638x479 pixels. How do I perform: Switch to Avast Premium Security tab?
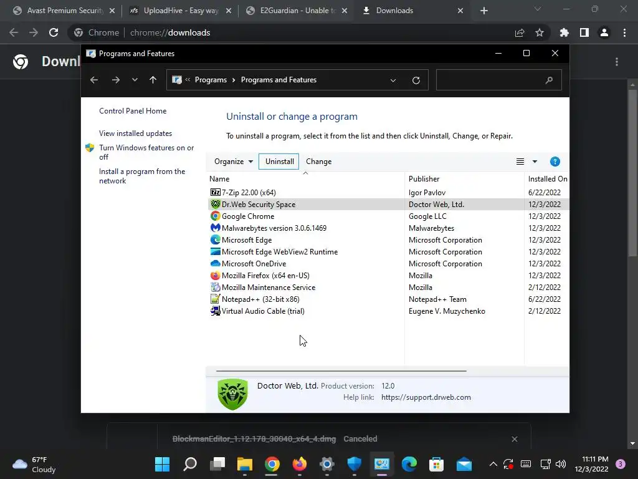(64, 11)
